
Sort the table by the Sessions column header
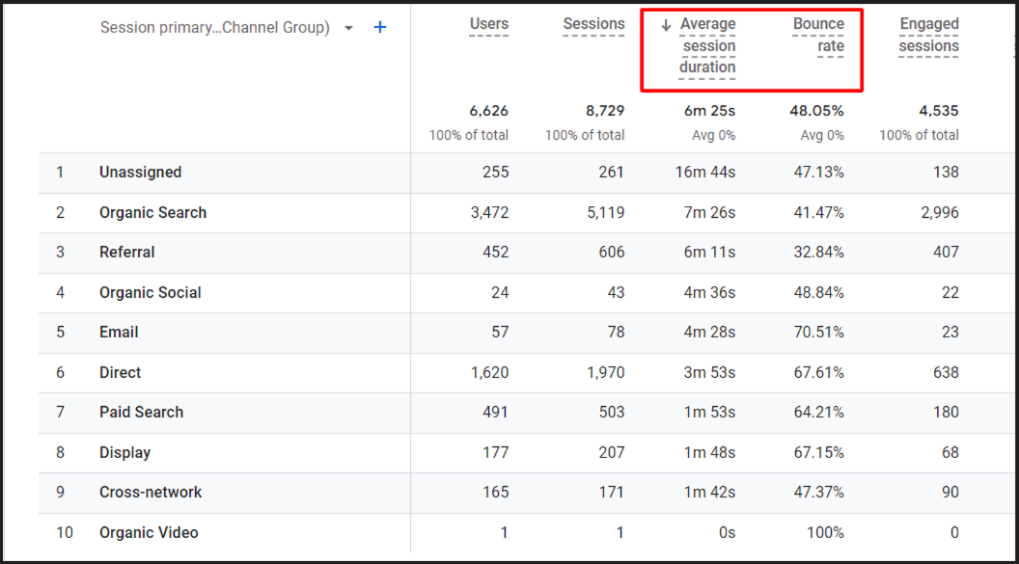[x=593, y=23]
